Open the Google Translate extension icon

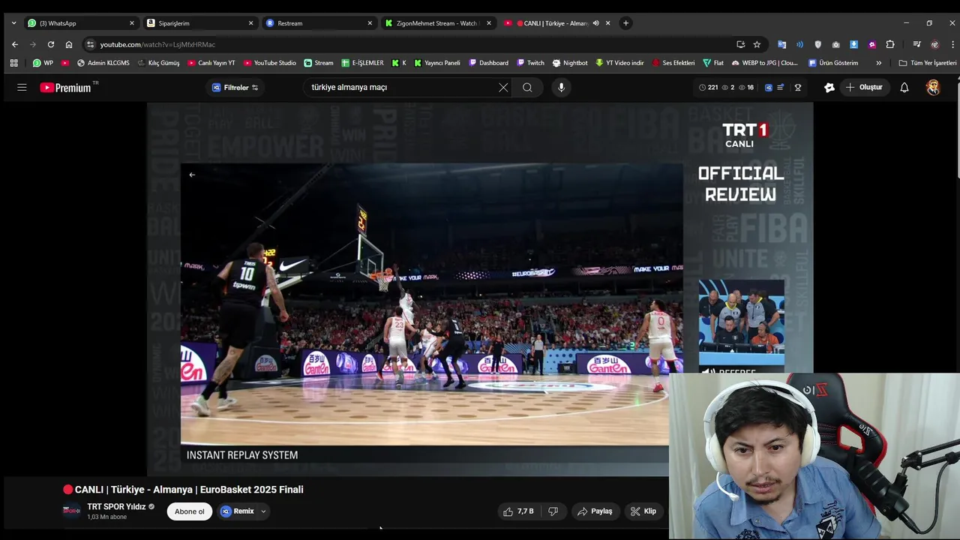tap(781, 44)
